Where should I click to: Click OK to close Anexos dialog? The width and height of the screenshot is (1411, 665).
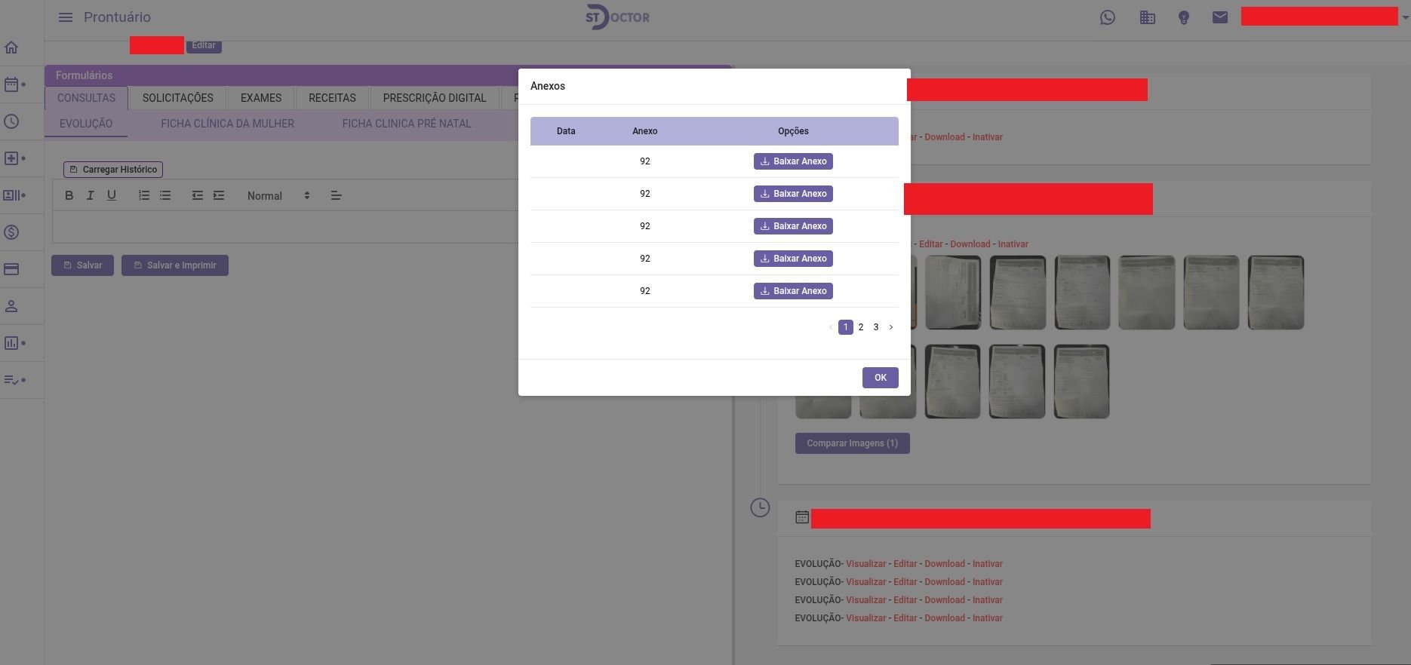(x=880, y=378)
